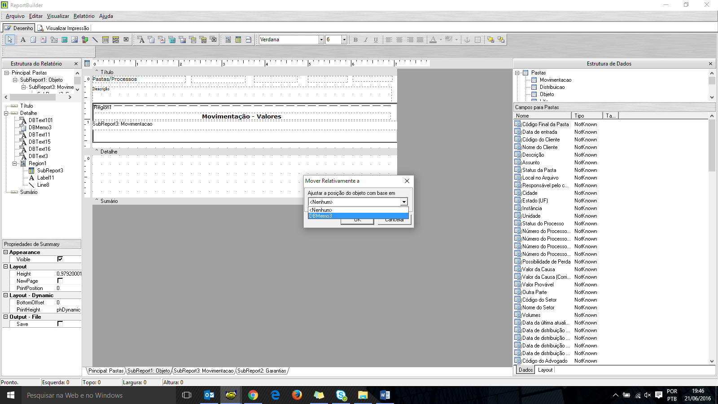Select the BarCode component tool
Image resolution: width=718 pixels, height=404 pixels.
point(105,40)
